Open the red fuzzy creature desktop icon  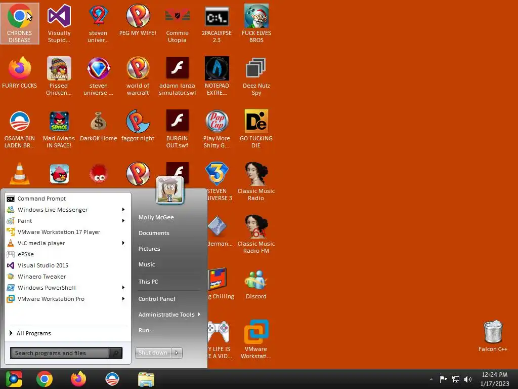click(99, 174)
